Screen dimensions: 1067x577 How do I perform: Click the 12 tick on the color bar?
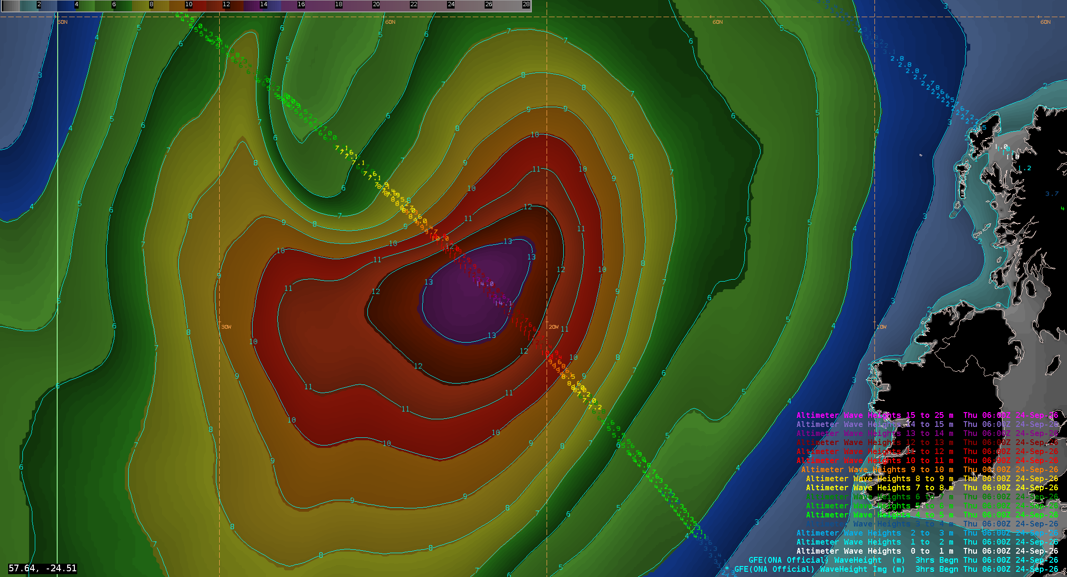pos(226,4)
